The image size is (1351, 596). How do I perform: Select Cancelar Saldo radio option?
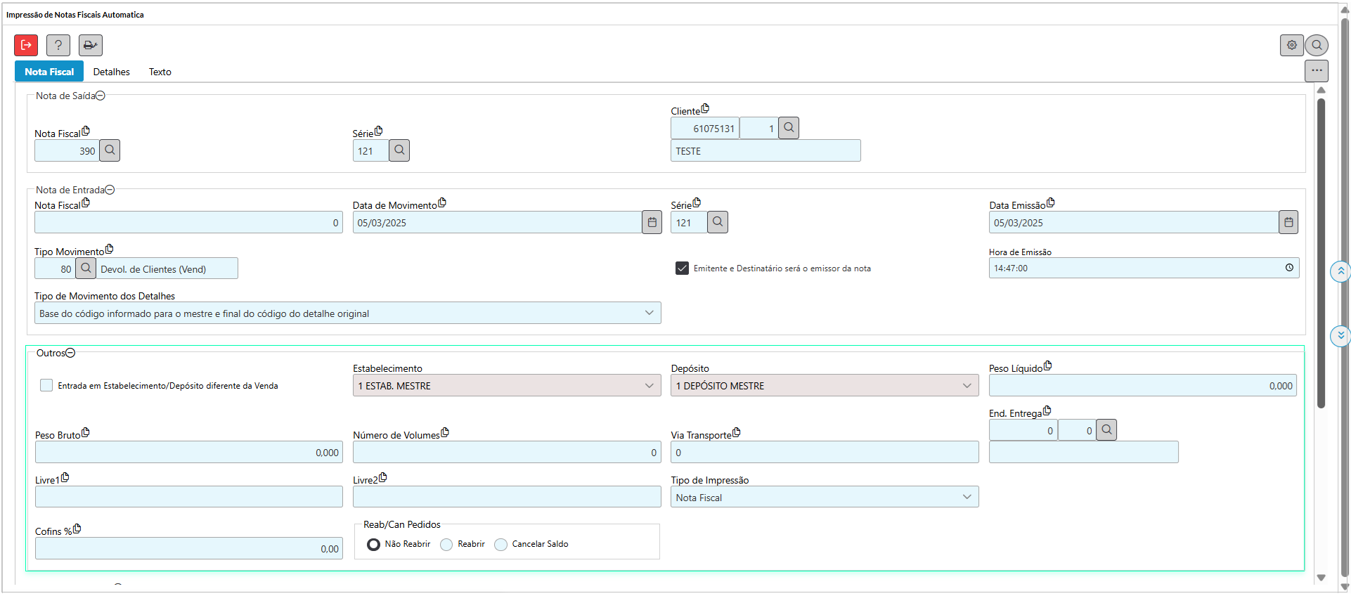(500, 545)
